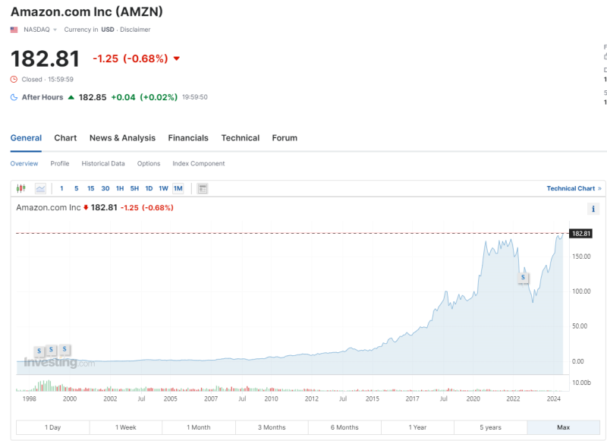
Task: Switch to candlestick chart type icon
Action: pyautogui.click(x=21, y=188)
